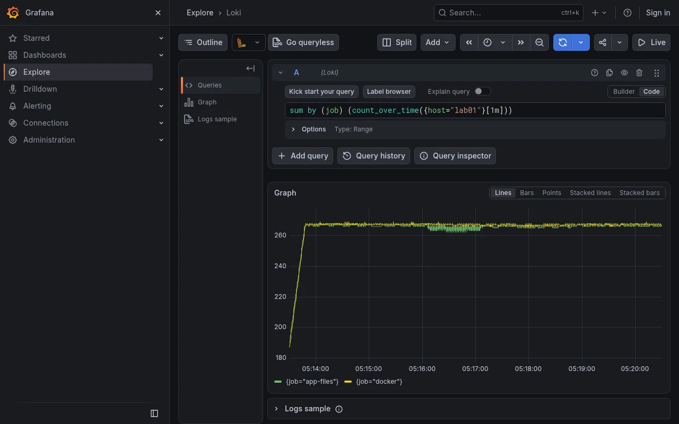Open Connections in the sidebar
The height and width of the screenshot is (424, 679).
(46, 123)
